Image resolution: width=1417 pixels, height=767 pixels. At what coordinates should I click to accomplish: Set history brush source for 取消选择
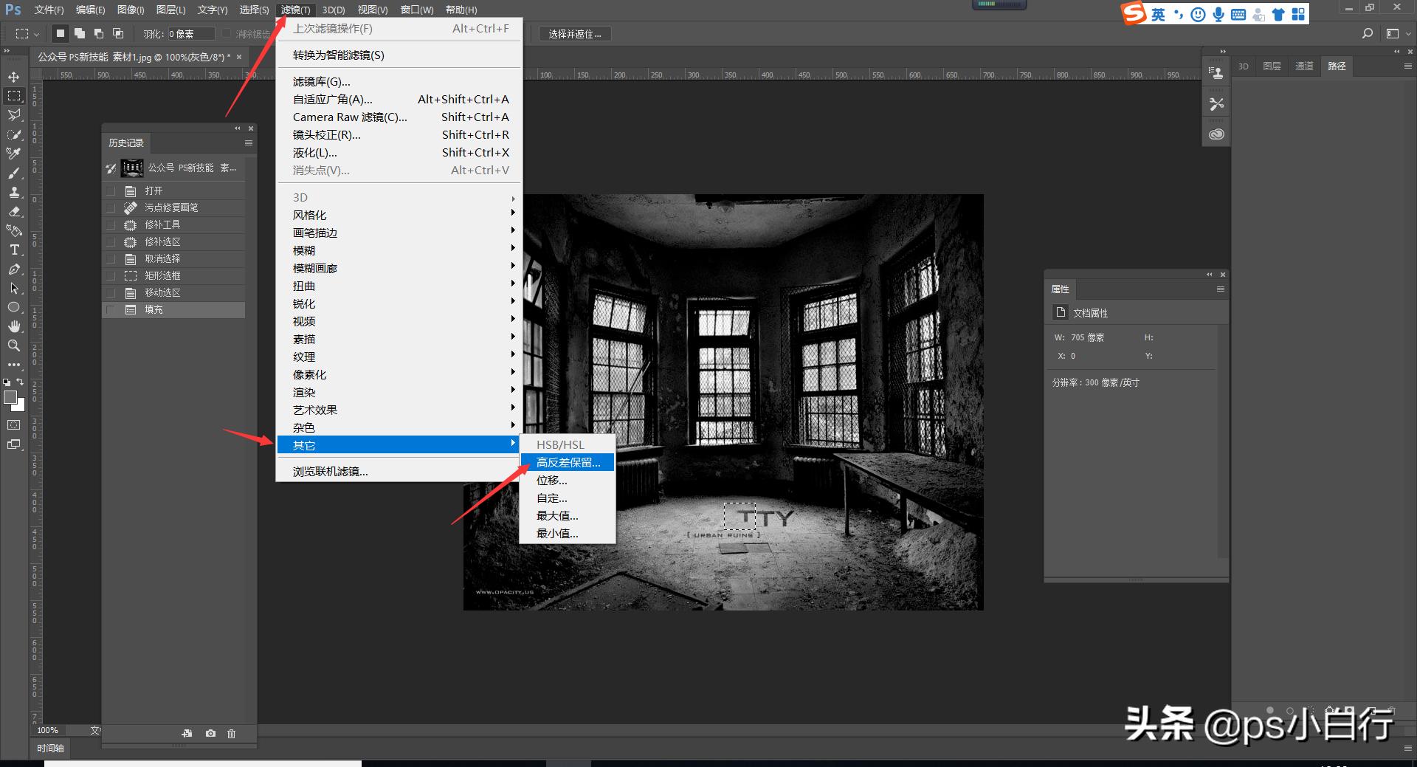point(111,258)
